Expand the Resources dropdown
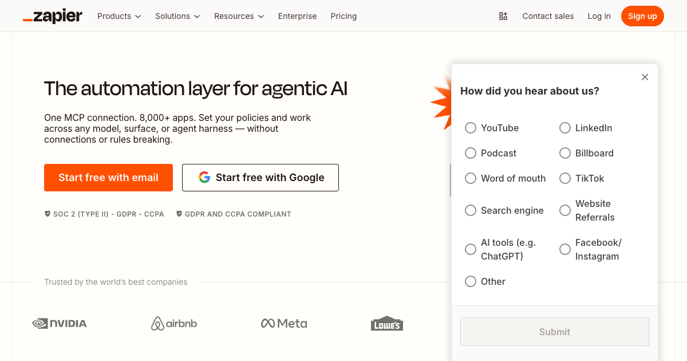This screenshot has height=361, width=687. (239, 16)
